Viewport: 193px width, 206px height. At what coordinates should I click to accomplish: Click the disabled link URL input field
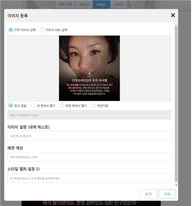[x=89, y=115]
